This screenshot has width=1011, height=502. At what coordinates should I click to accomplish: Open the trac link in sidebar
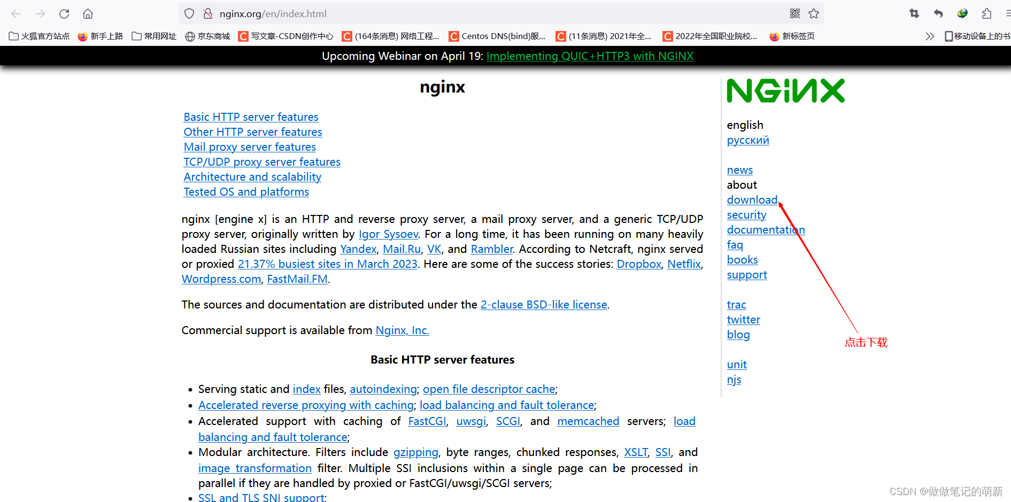[737, 305]
